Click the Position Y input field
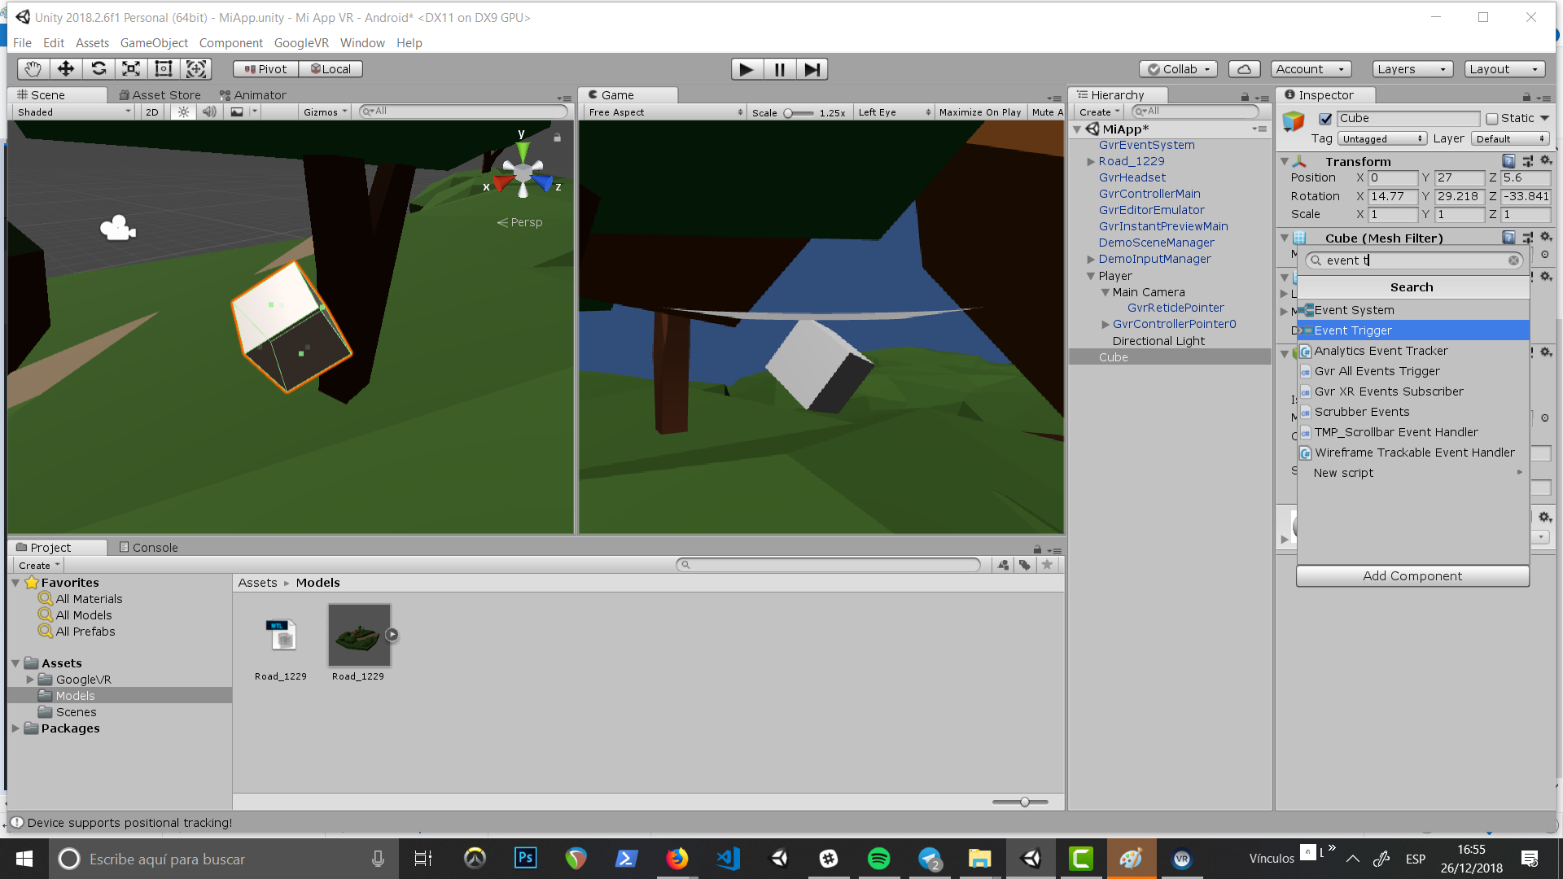The height and width of the screenshot is (879, 1563). (x=1459, y=177)
